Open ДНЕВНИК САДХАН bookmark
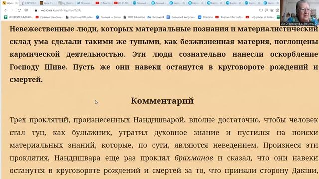 click(x=18, y=17)
